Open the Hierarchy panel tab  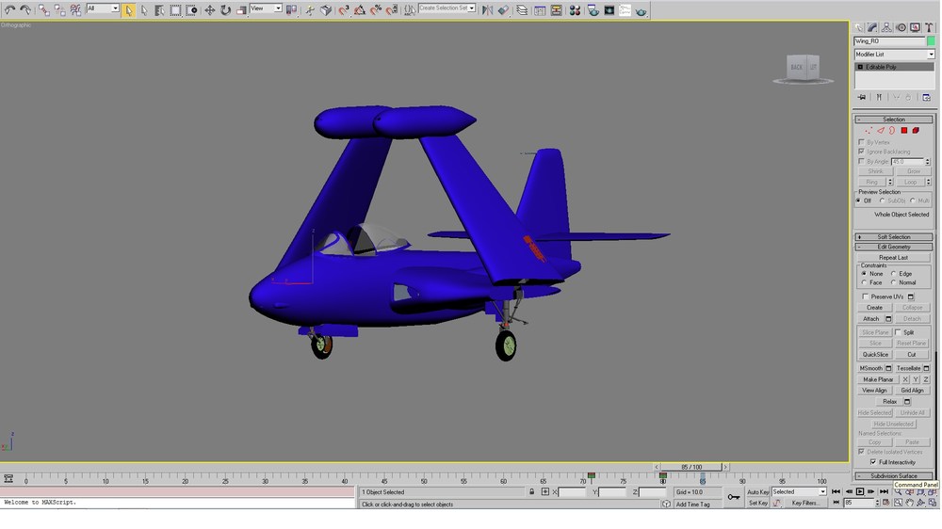tap(886, 27)
